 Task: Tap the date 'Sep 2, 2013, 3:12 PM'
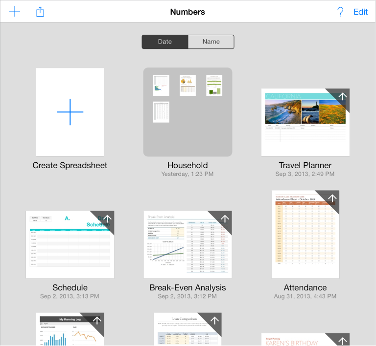click(x=188, y=296)
